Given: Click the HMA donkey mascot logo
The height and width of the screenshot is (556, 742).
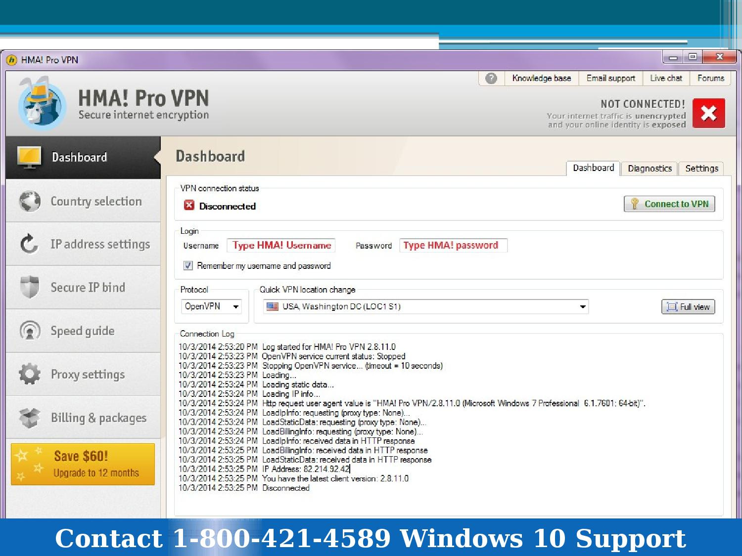Looking at the screenshot, I should (42, 103).
